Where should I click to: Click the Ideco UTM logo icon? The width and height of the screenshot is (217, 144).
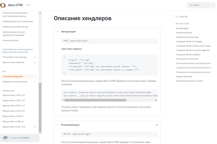click(3, 5)
